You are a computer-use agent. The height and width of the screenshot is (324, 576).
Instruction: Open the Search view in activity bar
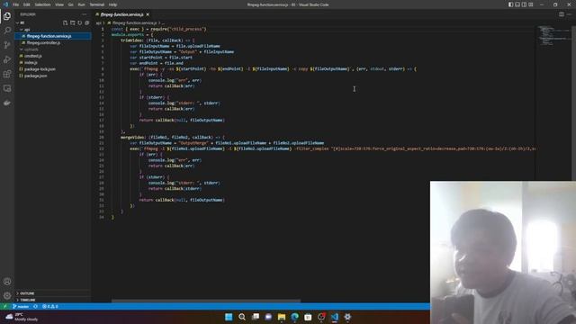click(x=7, y=31)
